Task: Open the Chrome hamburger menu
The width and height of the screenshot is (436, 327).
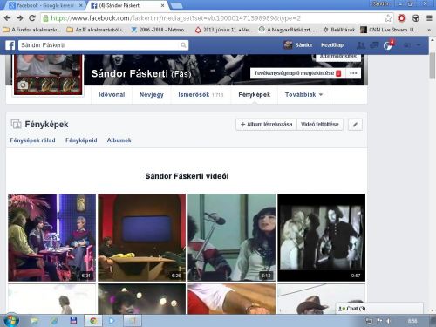Action: tap(429, 18)
